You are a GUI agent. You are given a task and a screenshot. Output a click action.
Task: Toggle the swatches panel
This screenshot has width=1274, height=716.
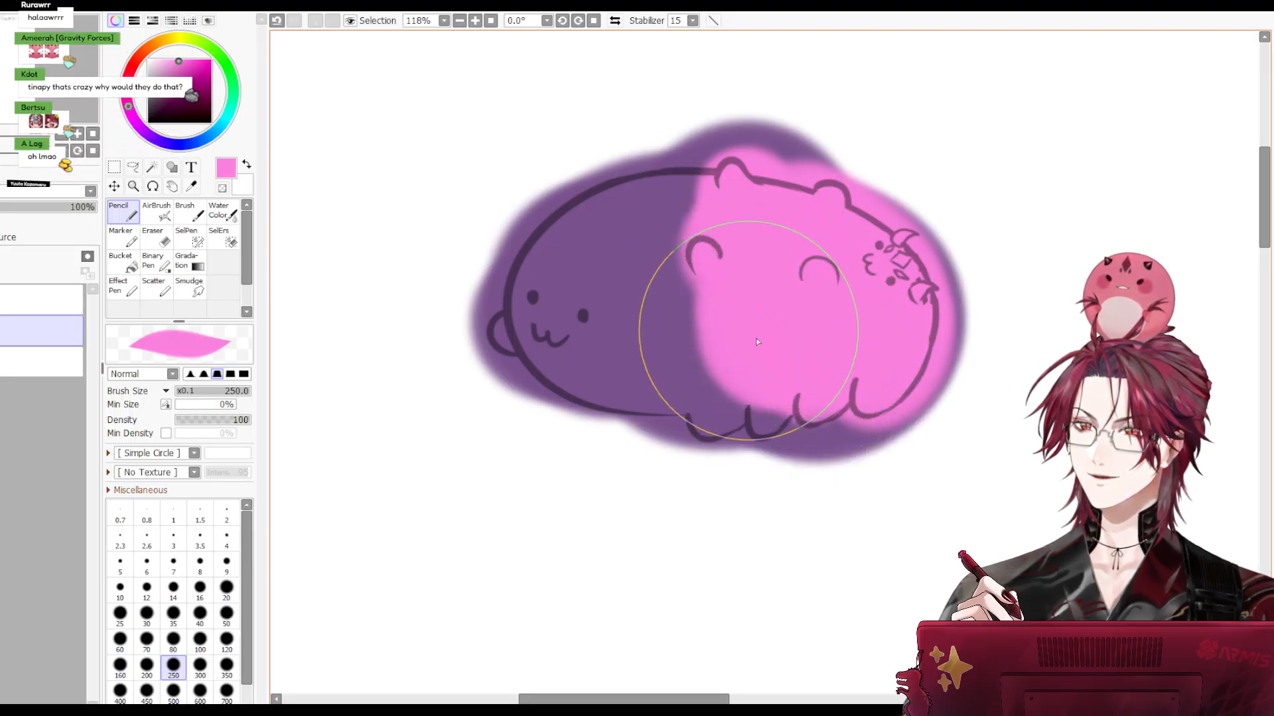pos(190,21)
